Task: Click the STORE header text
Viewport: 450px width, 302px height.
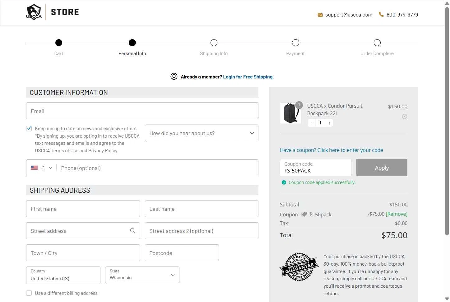Action: 65,12
